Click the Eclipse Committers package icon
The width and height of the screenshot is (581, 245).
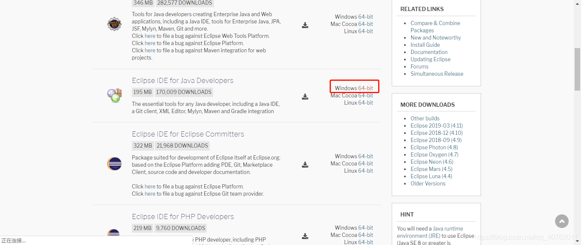click(x=114, y=164)
